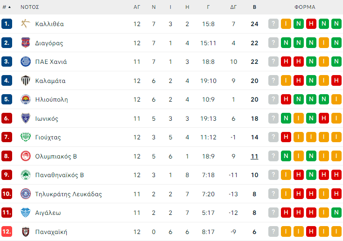Screen dimensions: 343x241
Task: Open the Τηλυκράτης Λευκάδας team link
Action: (x=68, y=194)
